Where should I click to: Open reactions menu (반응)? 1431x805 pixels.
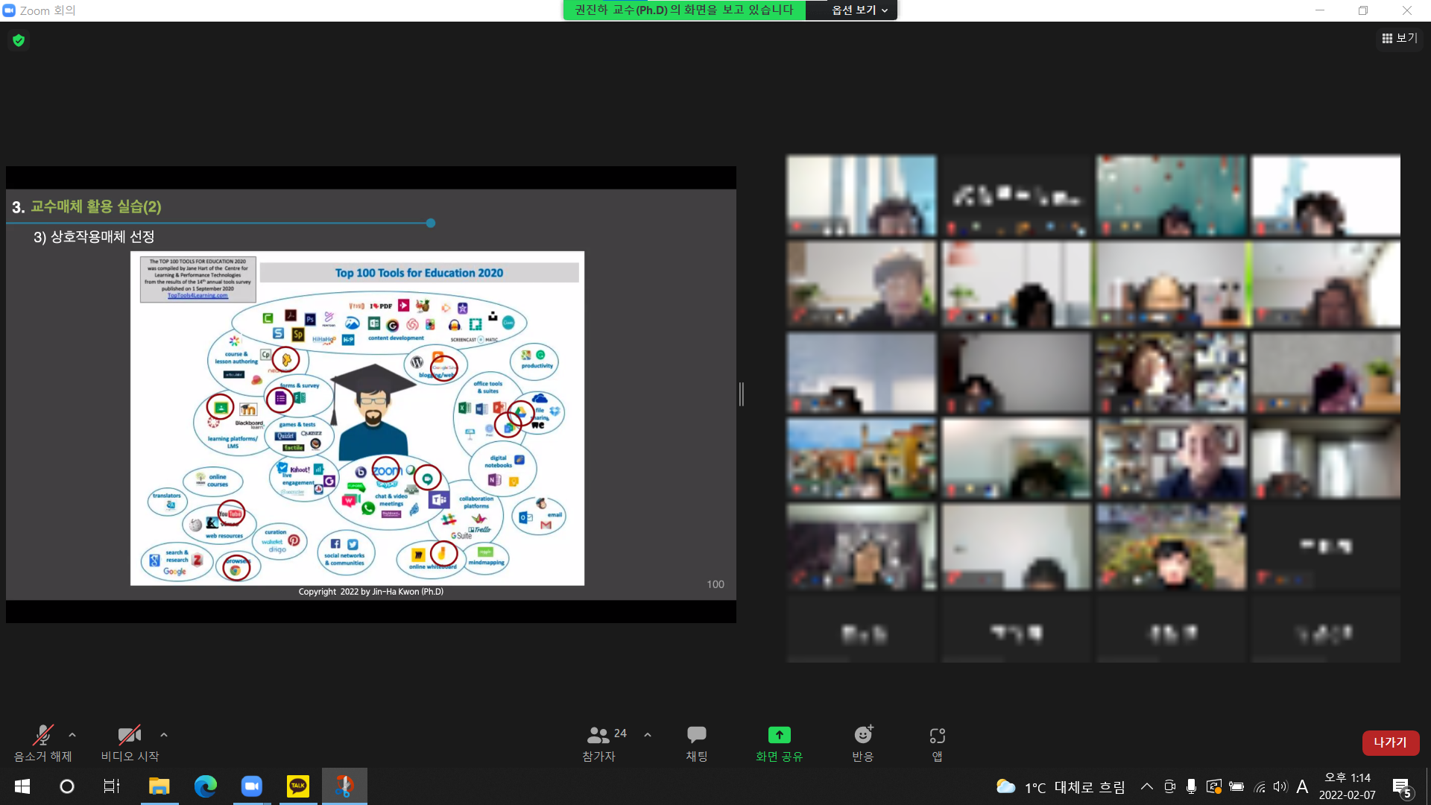point(863,743)
